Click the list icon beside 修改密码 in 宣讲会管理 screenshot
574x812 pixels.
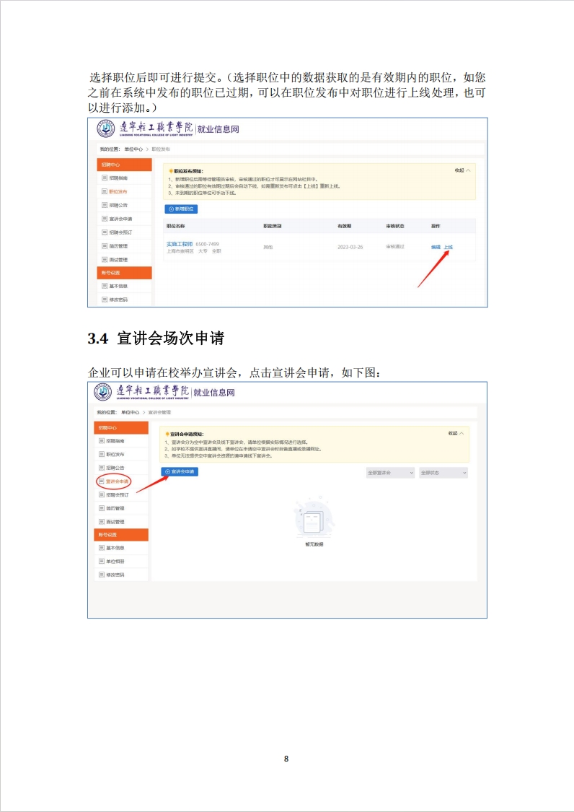pos(102,575)
